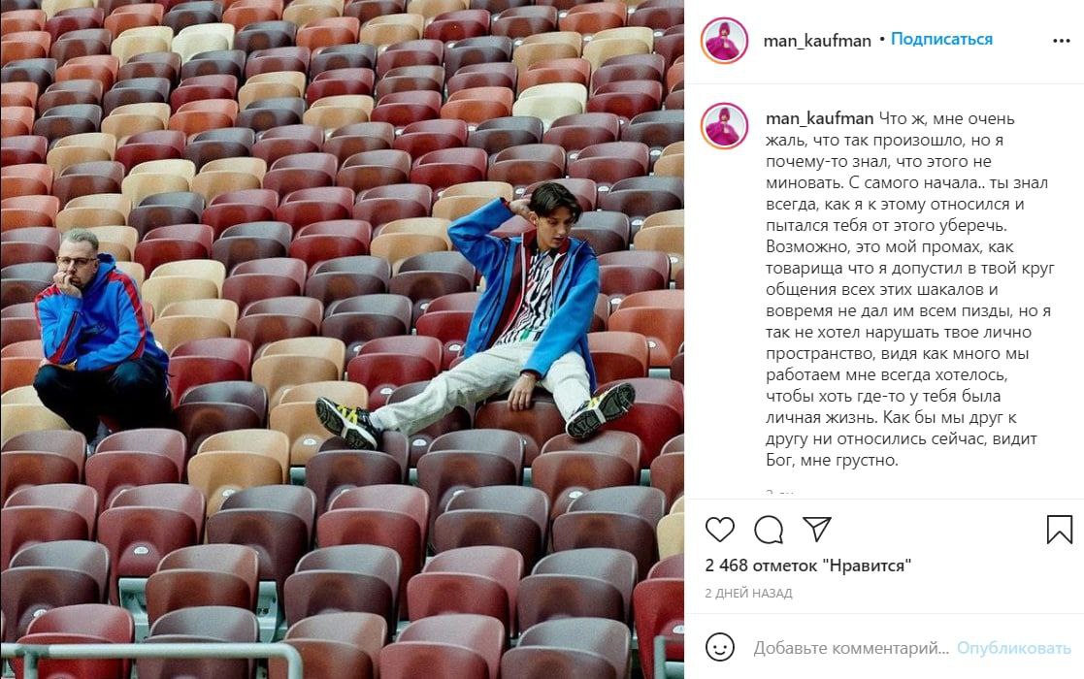Viewport: 1084px width, 679px height.
Task: Publish comment with Опубликовать button
Action: click(x=1013, y=648)
